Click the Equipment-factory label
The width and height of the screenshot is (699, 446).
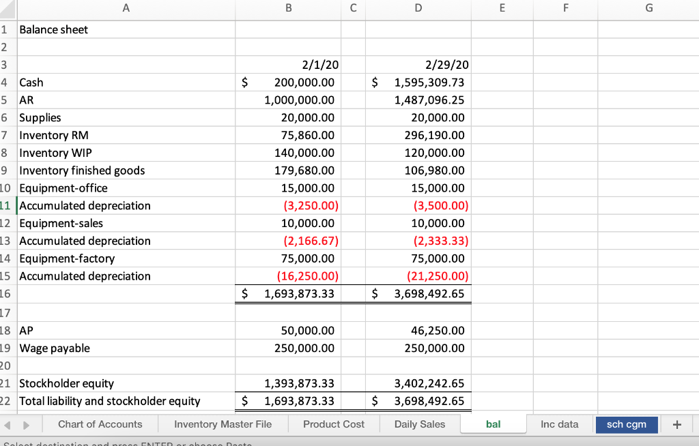tap(126, 258)
